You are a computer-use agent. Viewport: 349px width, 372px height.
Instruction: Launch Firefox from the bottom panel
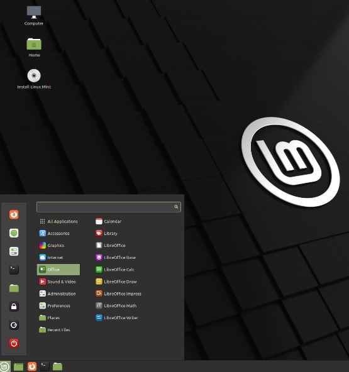32,366
